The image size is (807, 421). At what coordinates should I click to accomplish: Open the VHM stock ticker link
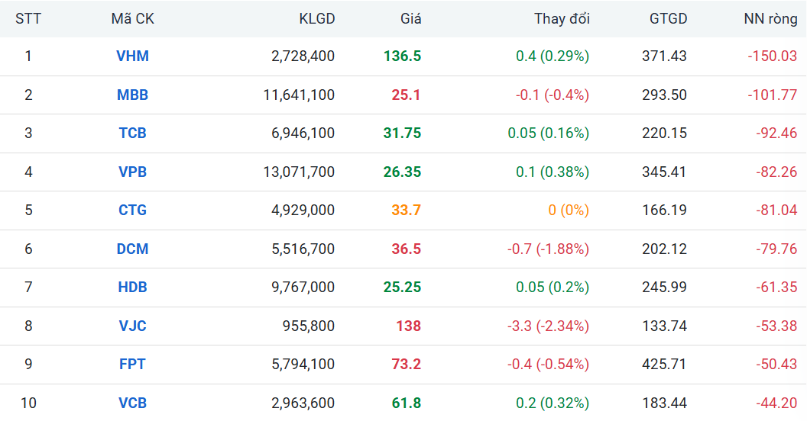pos(132,56)
